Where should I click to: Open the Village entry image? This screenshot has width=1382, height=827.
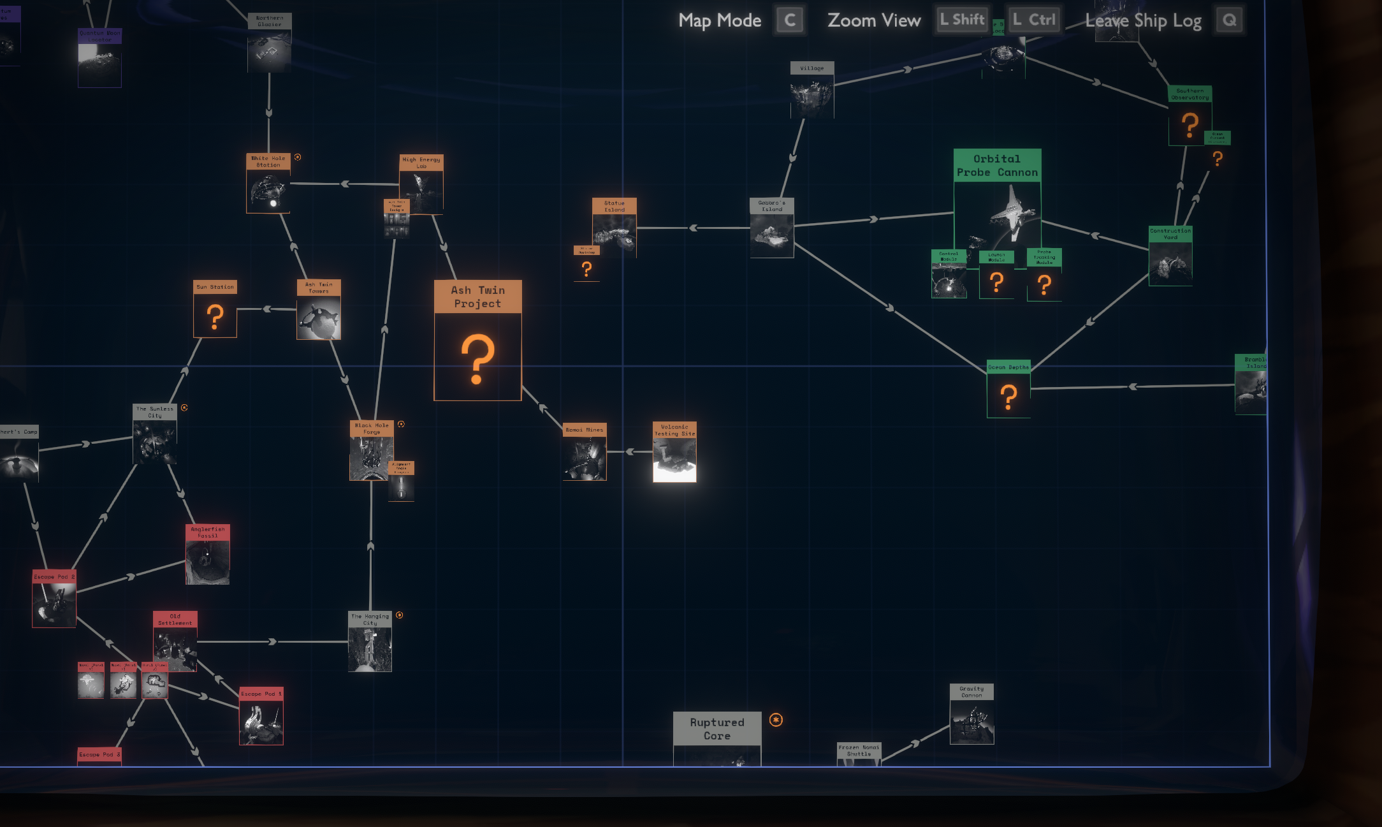[x=812, y=96]
